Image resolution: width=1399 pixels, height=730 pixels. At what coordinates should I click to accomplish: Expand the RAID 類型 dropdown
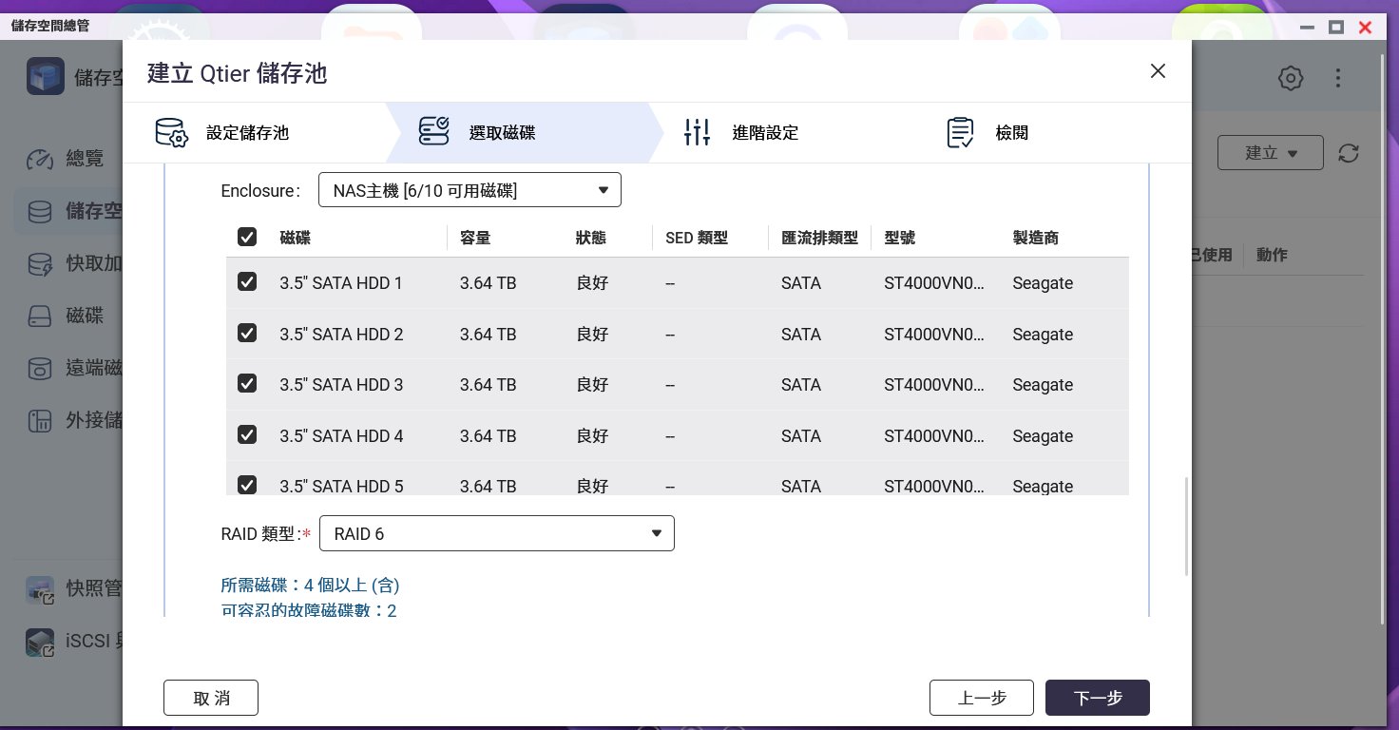(x=496, y=533)
